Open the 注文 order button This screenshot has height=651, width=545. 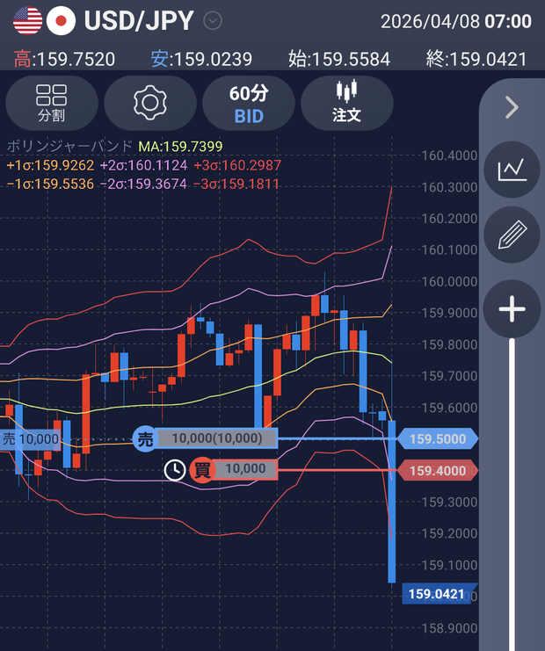347,103
